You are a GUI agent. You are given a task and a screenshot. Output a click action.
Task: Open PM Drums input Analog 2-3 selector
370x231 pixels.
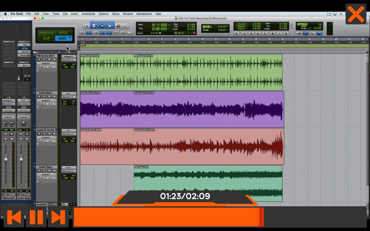[69, 56]
